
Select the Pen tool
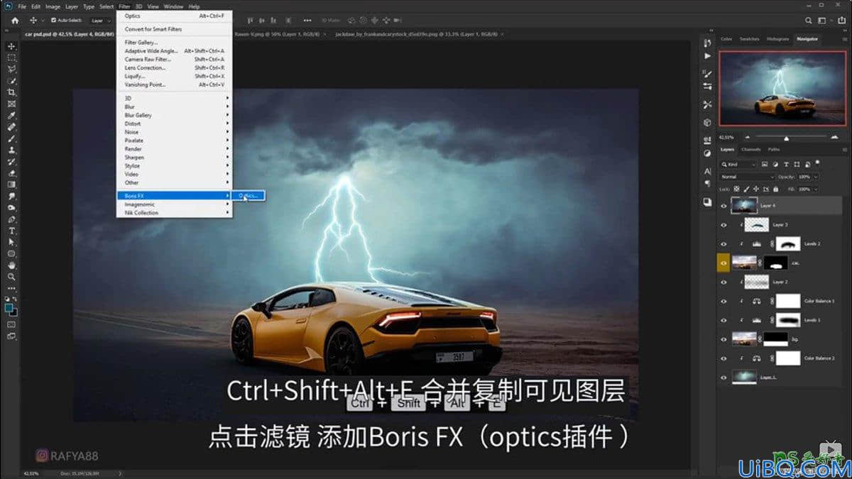tap(11, 219)
